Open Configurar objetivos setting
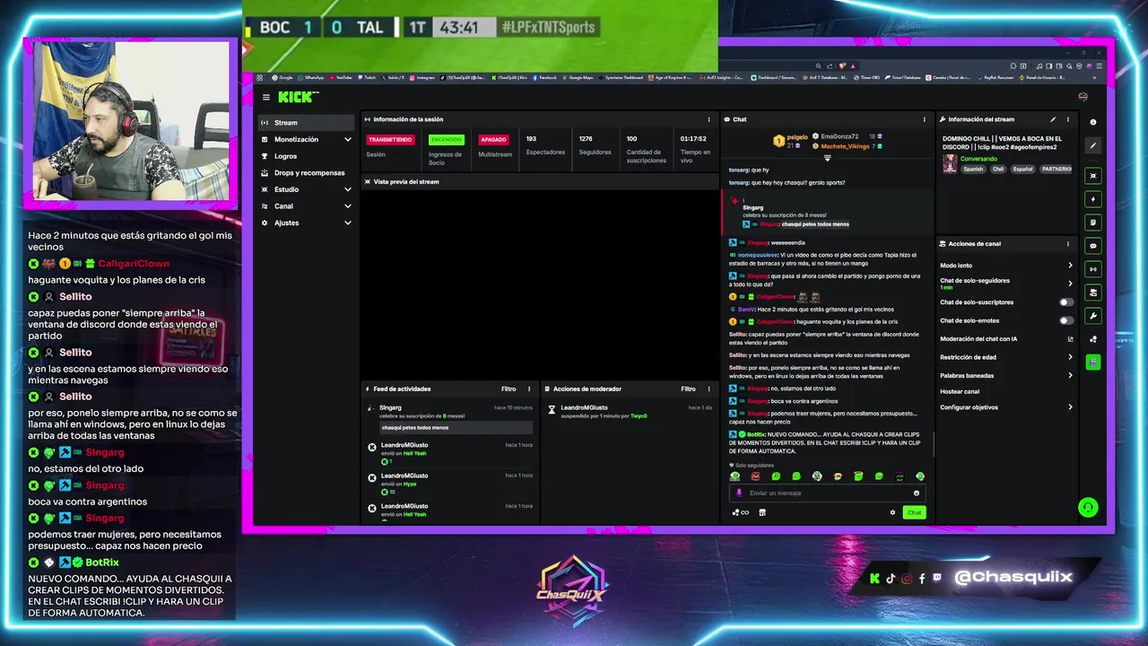1148x646 pixels. click(1006, 407)
